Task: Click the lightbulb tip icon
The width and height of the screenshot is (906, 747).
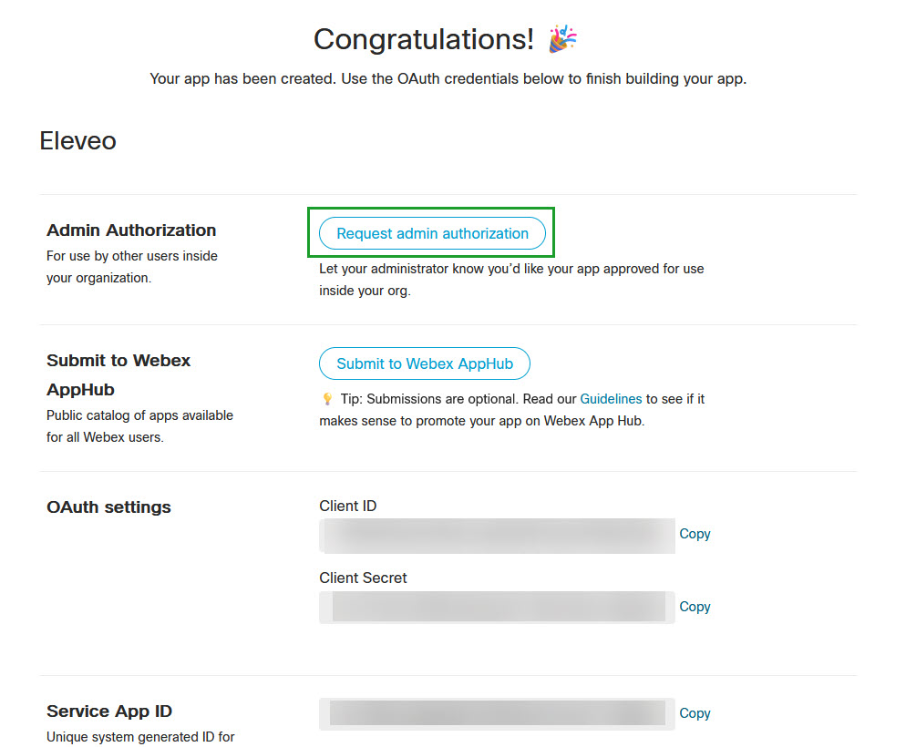Action: point(327,399)
